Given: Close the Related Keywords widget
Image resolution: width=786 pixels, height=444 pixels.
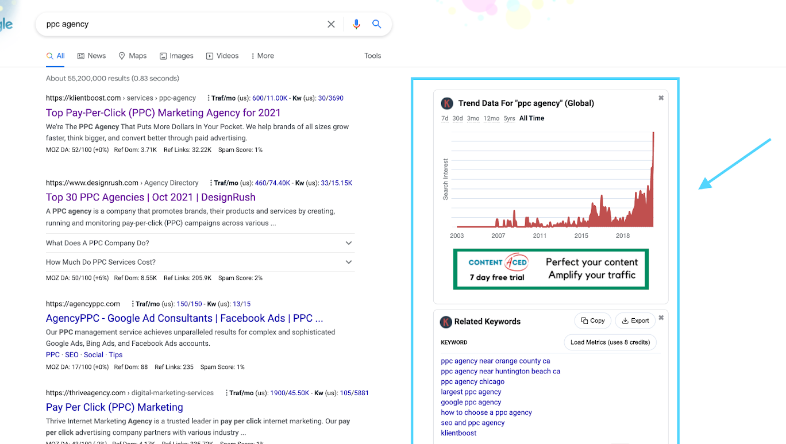Looking at the screenshot, I should pos(661,318).
